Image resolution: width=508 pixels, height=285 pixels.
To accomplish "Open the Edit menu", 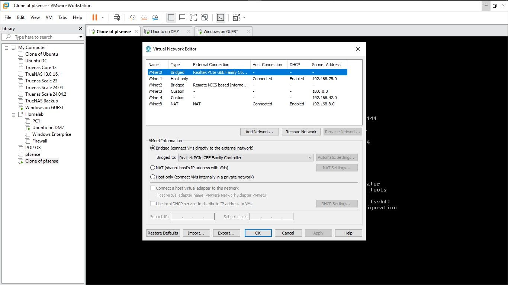I will [21, 17].
